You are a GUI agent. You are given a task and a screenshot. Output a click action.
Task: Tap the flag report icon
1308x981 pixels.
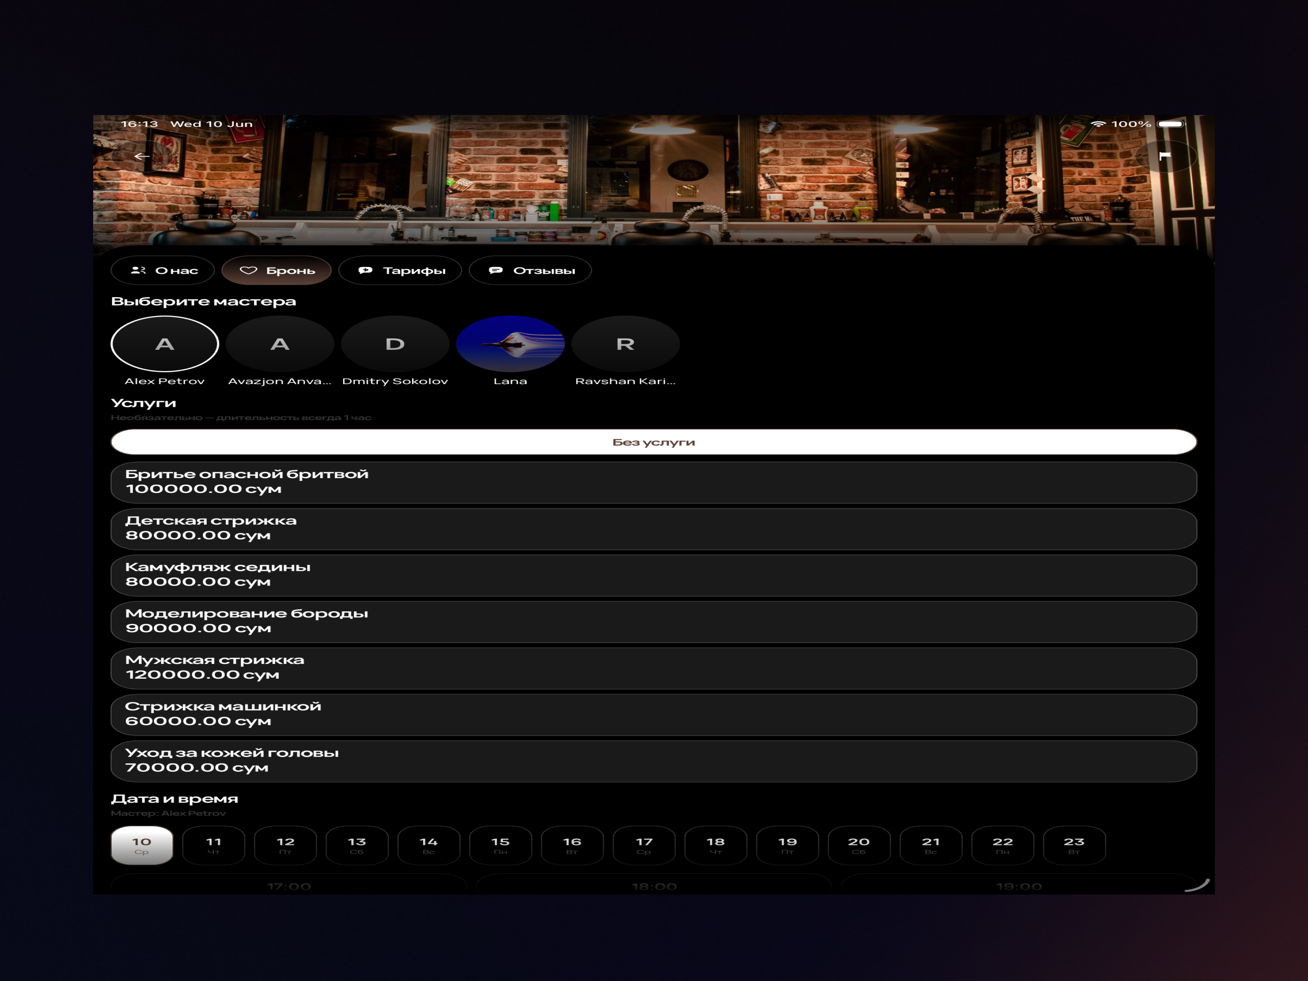pos(1165,156)
